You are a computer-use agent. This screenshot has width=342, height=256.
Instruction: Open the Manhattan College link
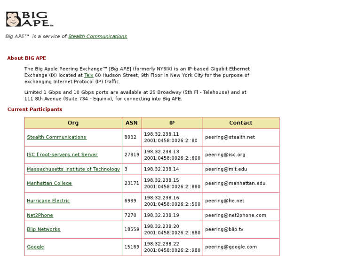49,183
